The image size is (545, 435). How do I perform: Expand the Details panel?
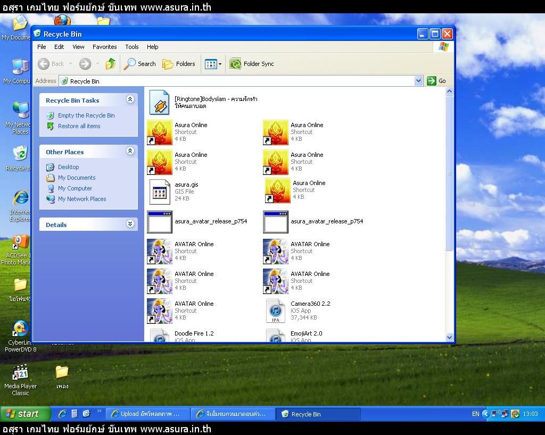130,224
